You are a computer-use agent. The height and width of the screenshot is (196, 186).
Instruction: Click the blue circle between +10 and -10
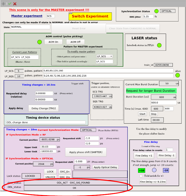[x=154, y=170]
